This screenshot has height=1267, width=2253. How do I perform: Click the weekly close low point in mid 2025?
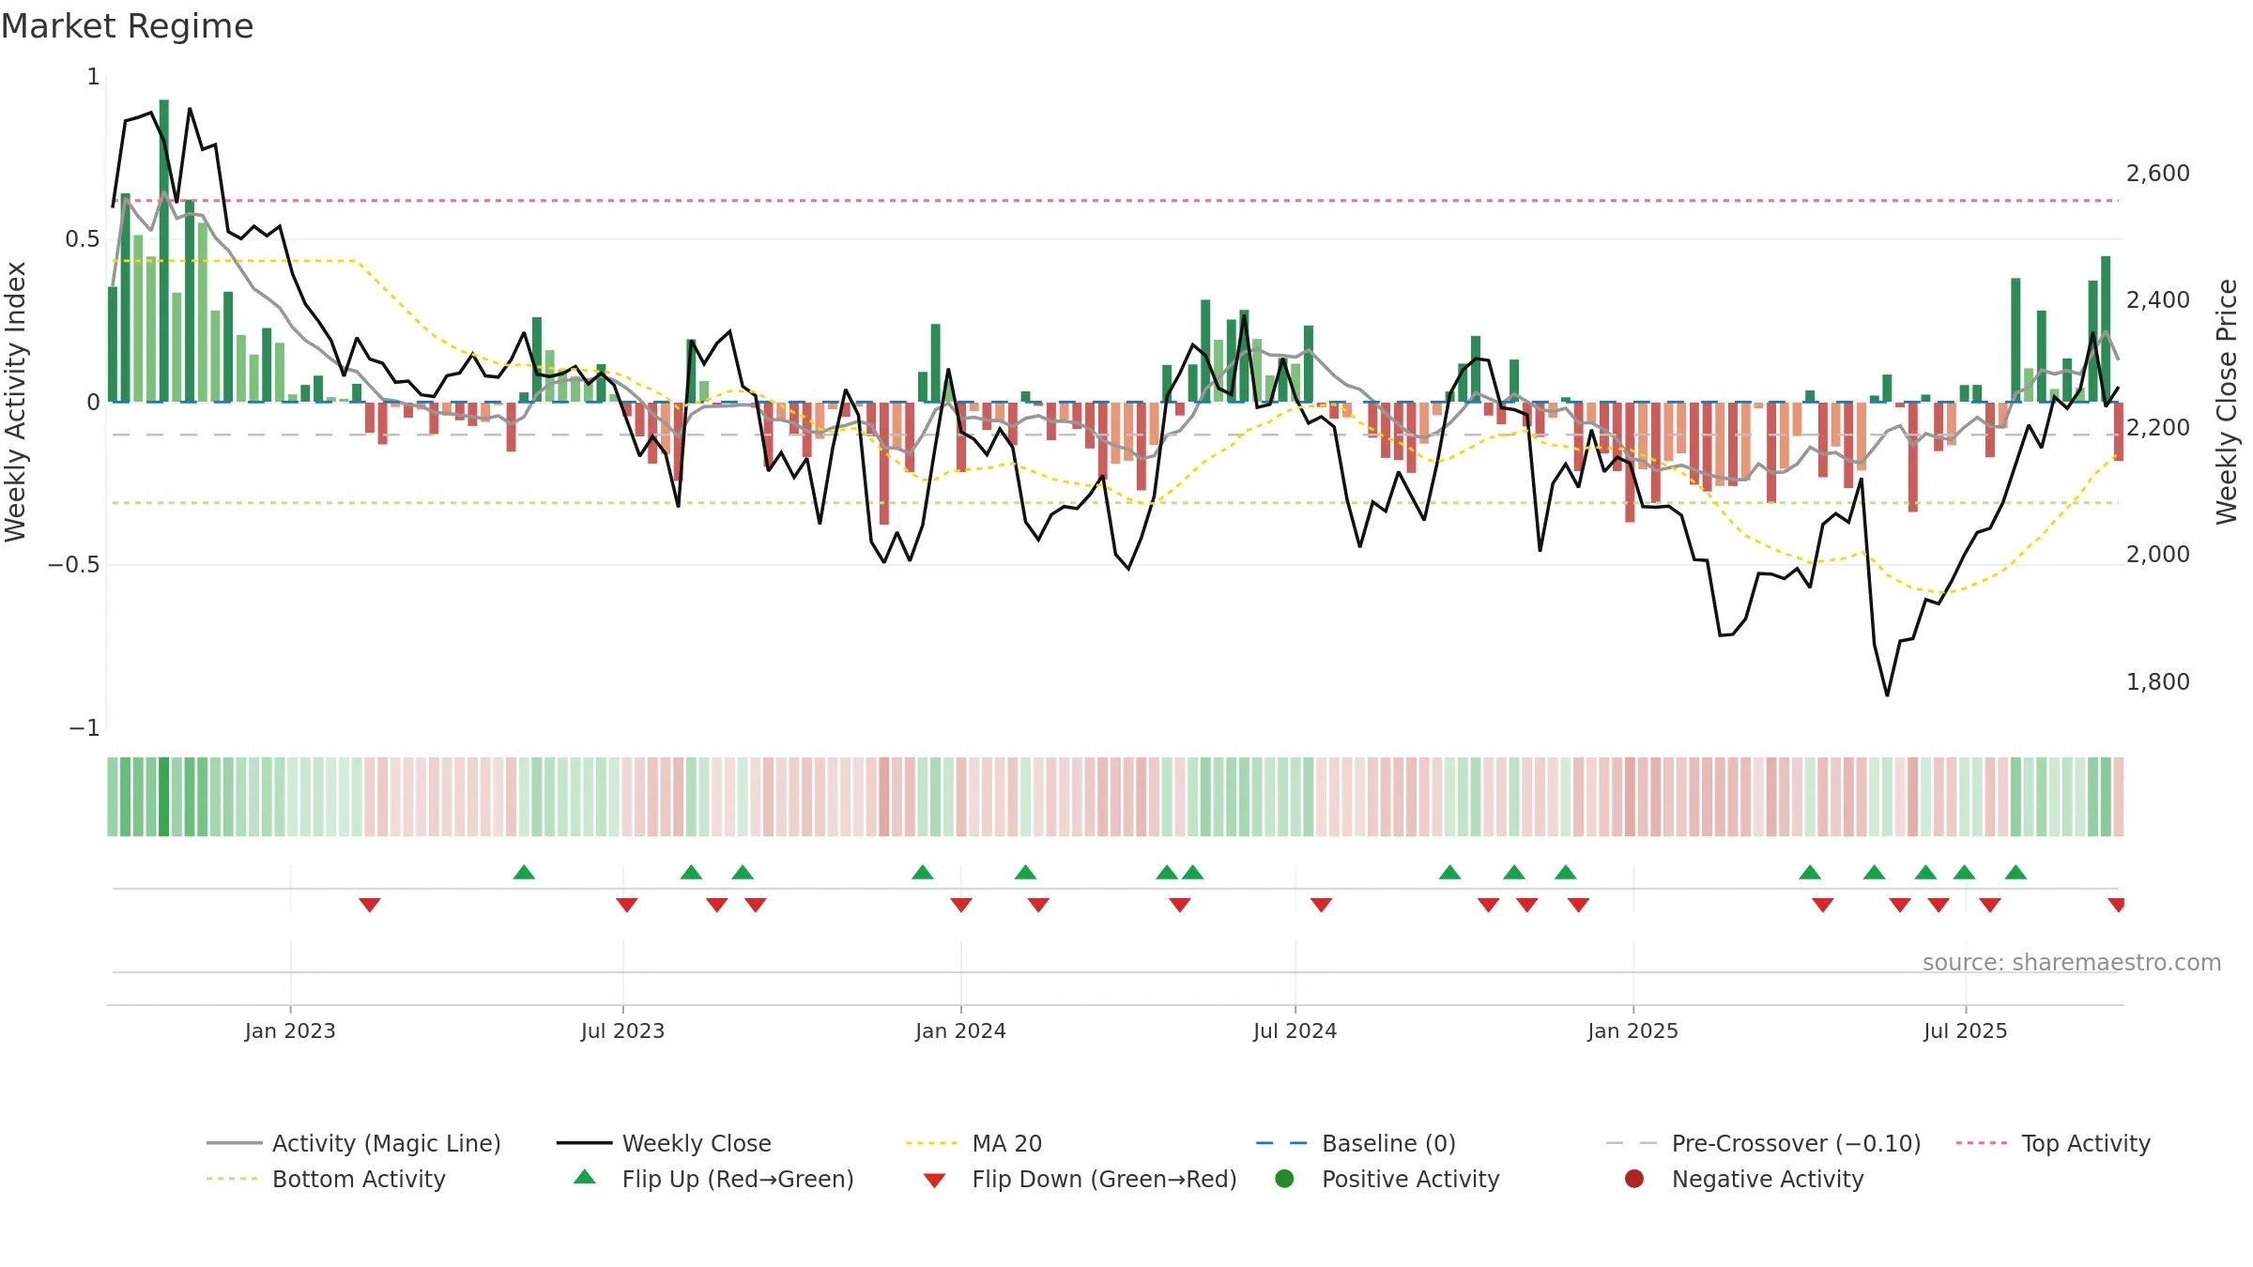pos(1887,695)
